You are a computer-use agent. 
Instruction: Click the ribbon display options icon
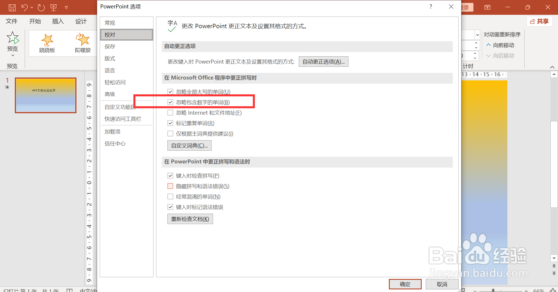pos(487,7)
